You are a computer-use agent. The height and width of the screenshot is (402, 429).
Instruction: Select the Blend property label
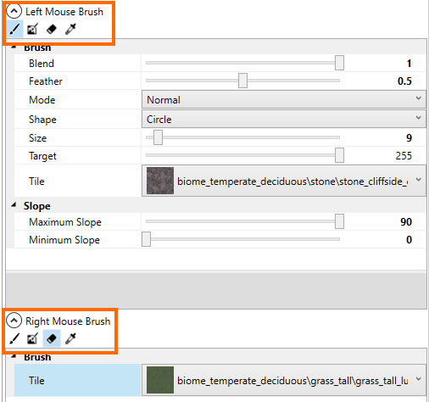[x=42, y=64]
